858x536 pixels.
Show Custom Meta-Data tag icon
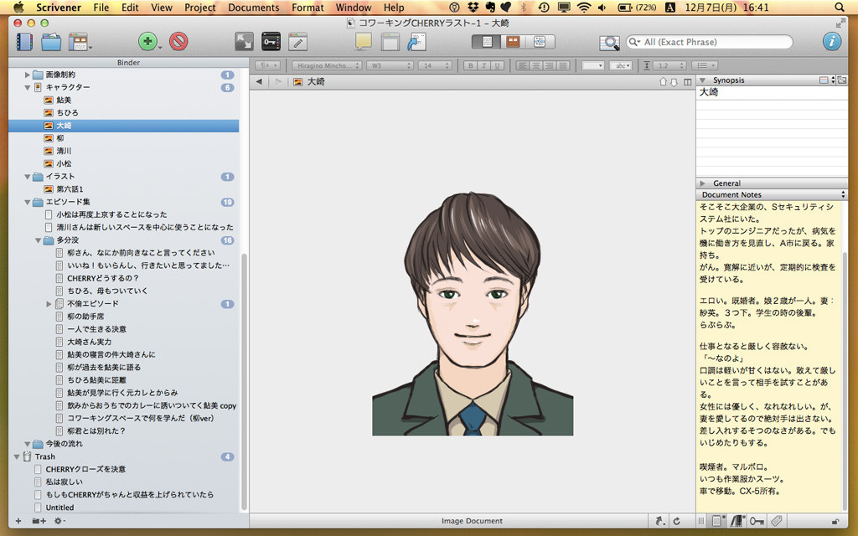[777, 521]
